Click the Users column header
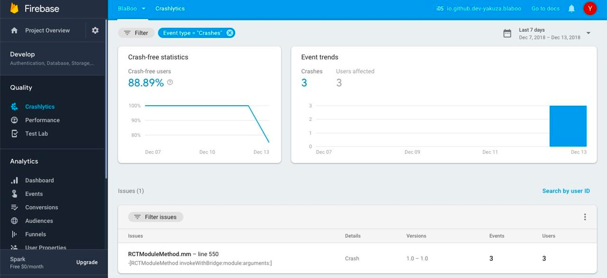Screen dimensions: 607x278 549,236
